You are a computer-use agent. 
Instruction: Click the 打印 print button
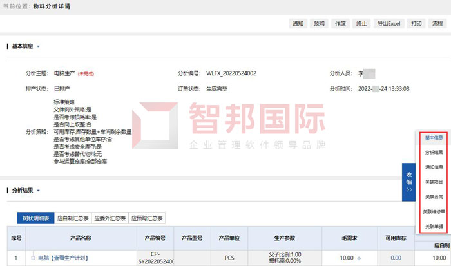(416, 24)
